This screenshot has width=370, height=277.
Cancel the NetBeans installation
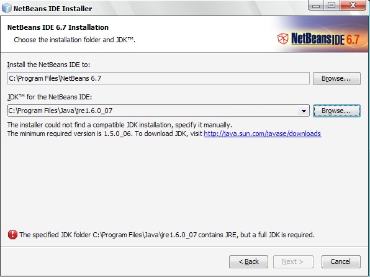(x=341, y=261)
